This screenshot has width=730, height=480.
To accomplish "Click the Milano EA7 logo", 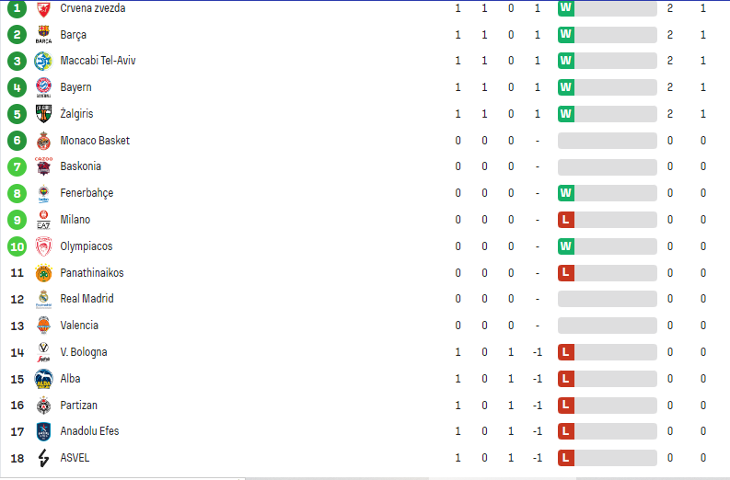I will click(x=43, y=220).
